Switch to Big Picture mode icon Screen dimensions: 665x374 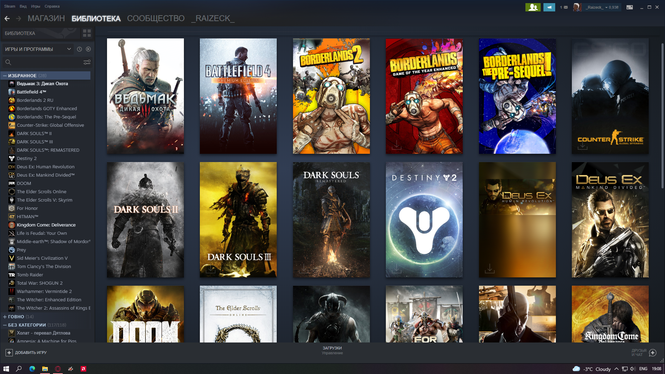point(630,7)
